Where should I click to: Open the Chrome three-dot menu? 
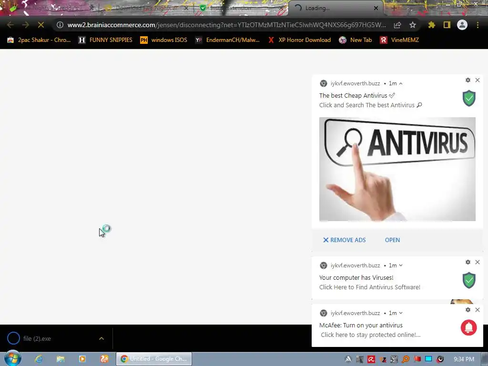pos(478,25)
